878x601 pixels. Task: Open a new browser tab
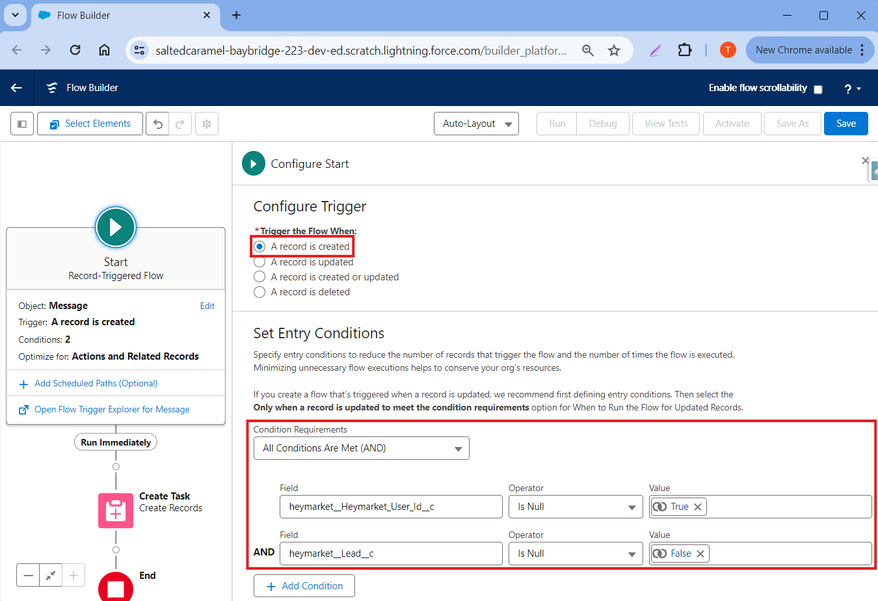tap(236, 15)
